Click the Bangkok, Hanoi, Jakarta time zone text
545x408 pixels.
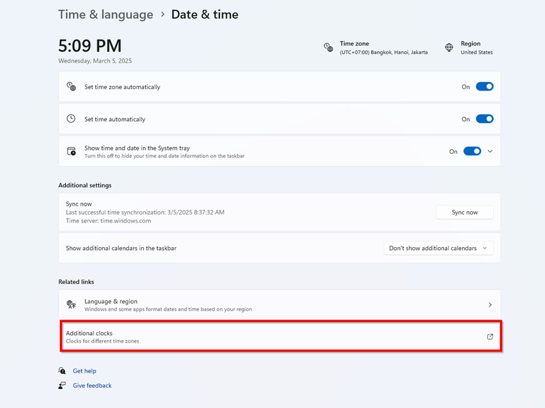click(384, 52)
